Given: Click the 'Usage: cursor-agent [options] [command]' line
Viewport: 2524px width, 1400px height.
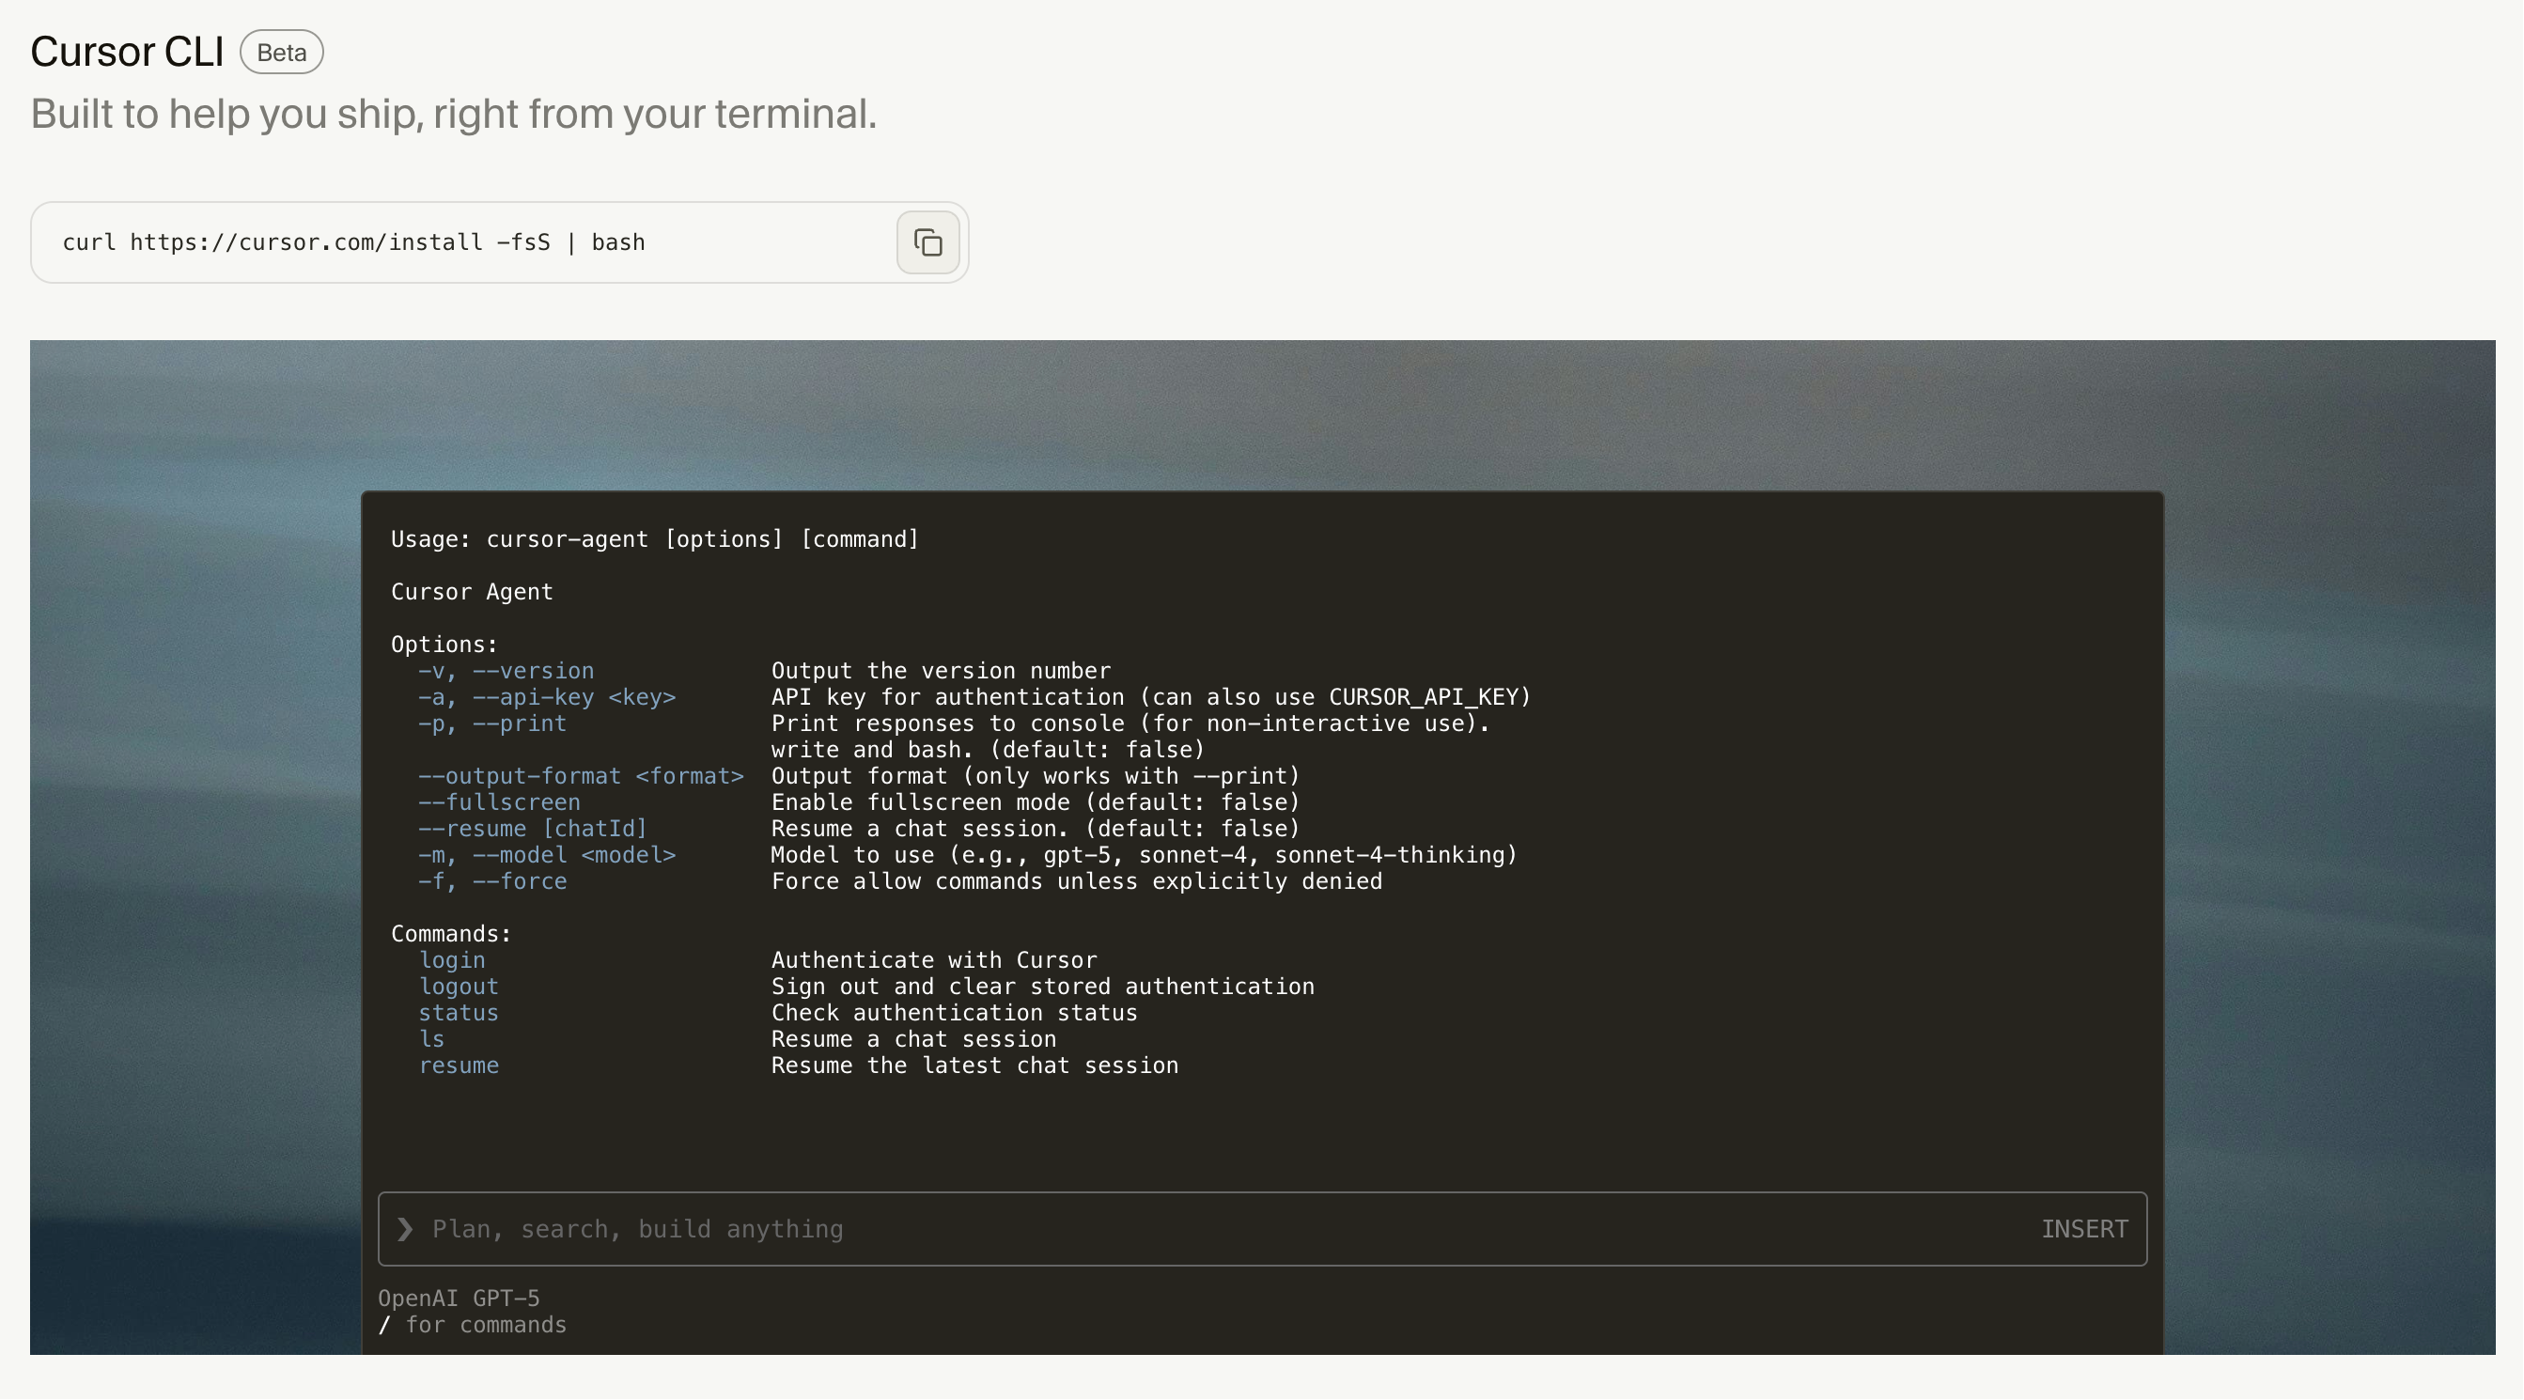Looking at the screenshot, I should click(x=655, y=540).
